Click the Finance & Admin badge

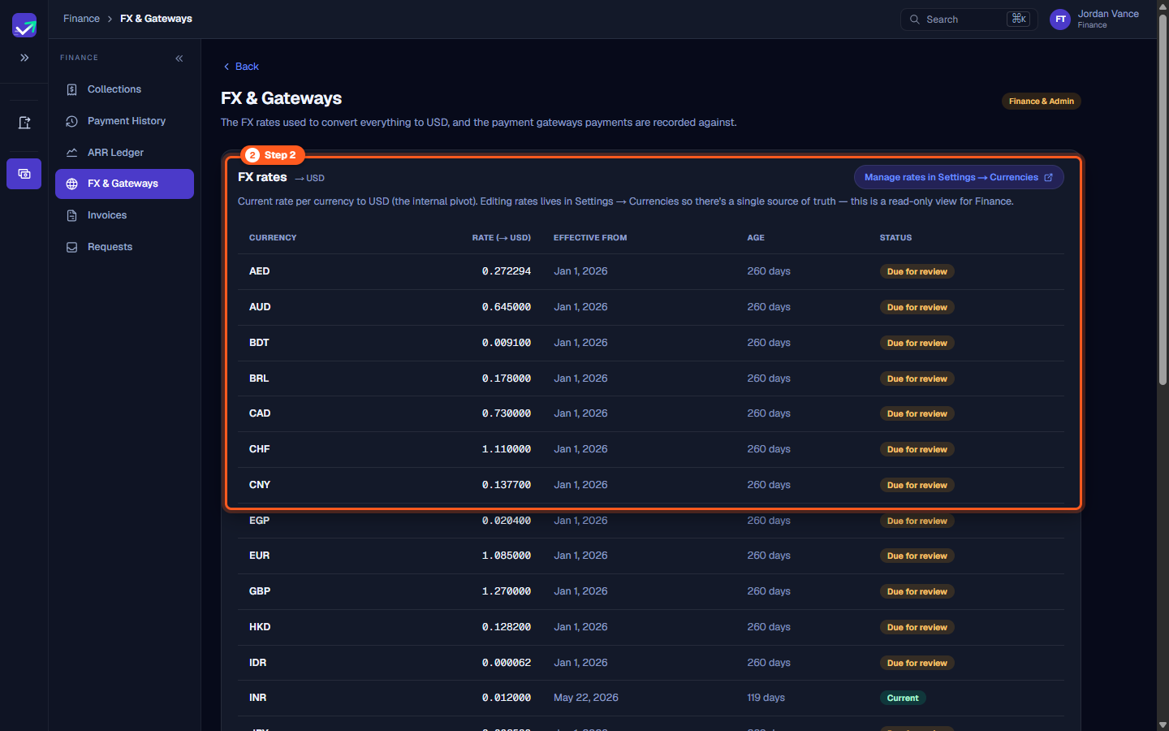tap(1041, 102)
